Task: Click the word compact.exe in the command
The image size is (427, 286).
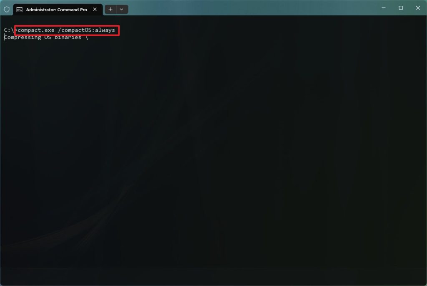Action: (x=36, y=30)
